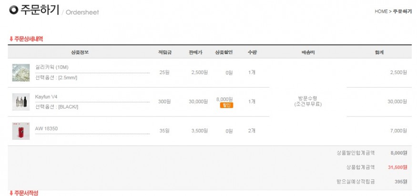Open the 실리카윅 (10M) product name link
Image resolution: width=417 pixels, height=196 pixels.
51,67
